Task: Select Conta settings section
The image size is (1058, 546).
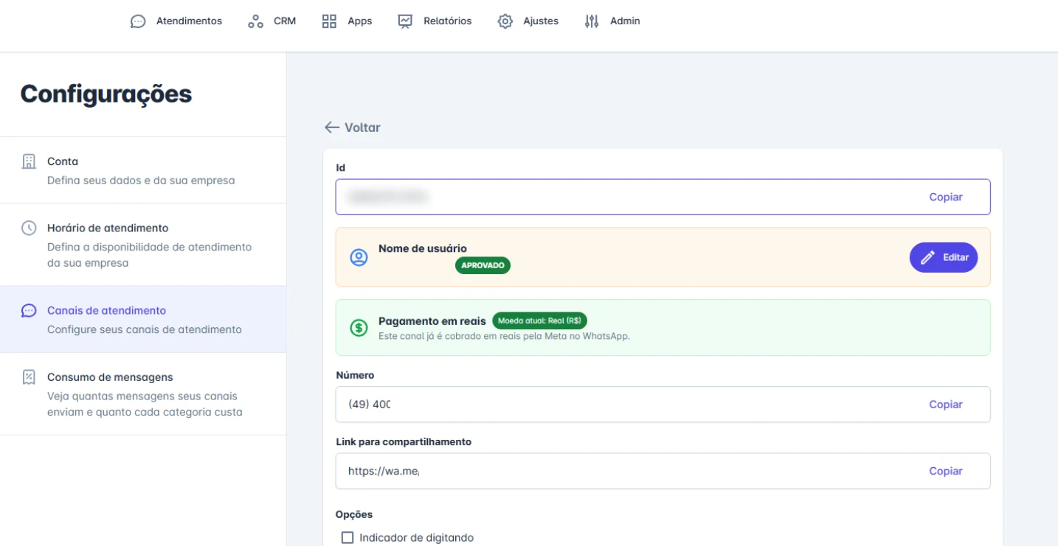Action: coord(143,170)
